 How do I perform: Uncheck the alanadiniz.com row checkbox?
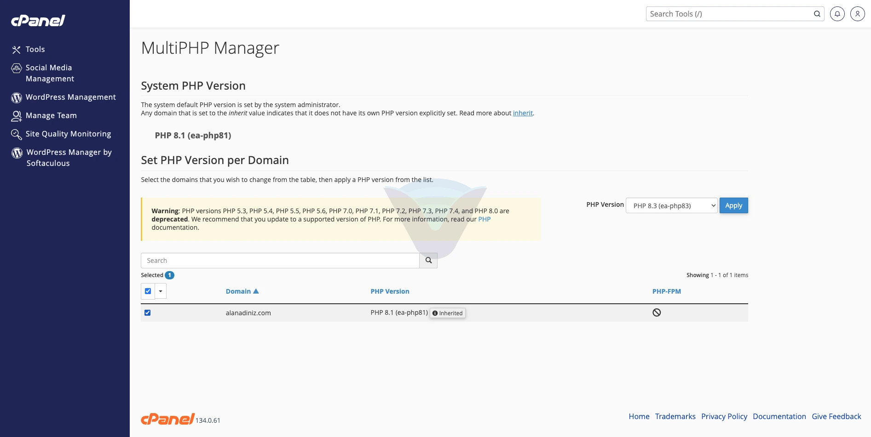148,312
